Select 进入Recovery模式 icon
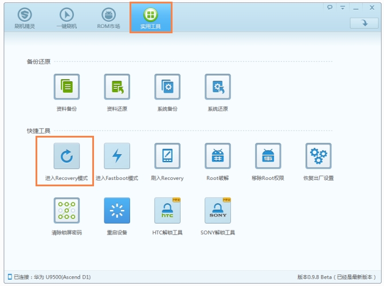This screenshot has width=384, height=286. coord(66,156)
